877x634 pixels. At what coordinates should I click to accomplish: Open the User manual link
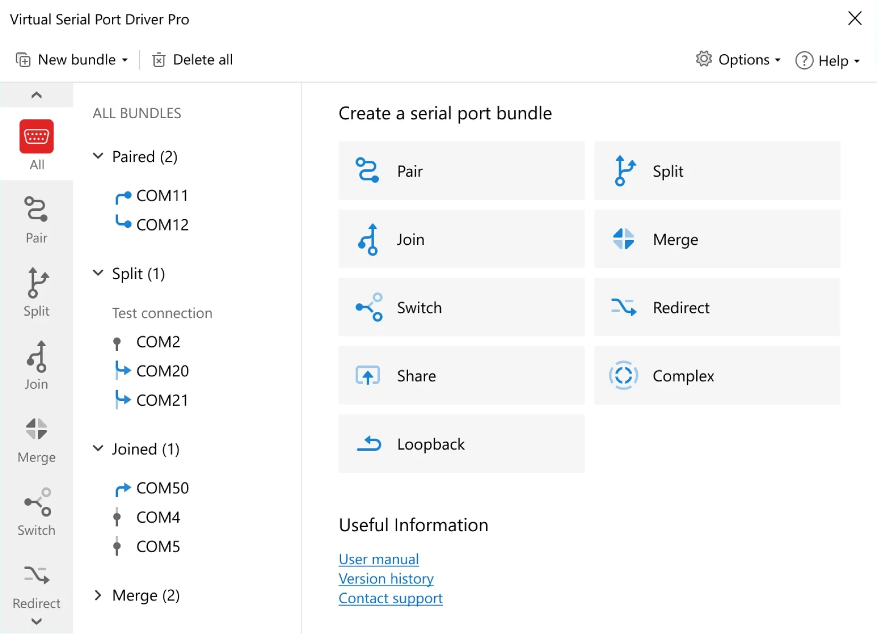tap(378, 559)
